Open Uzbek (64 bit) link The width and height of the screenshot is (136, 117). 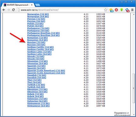[x=35, y=97]
